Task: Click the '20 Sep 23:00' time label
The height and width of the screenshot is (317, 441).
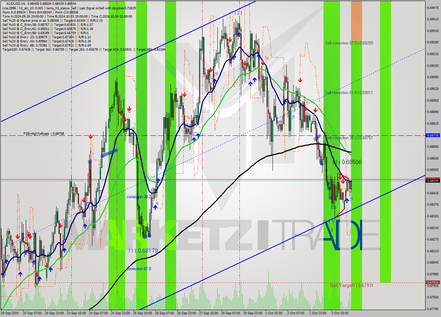Action: (x=54, y=314)
